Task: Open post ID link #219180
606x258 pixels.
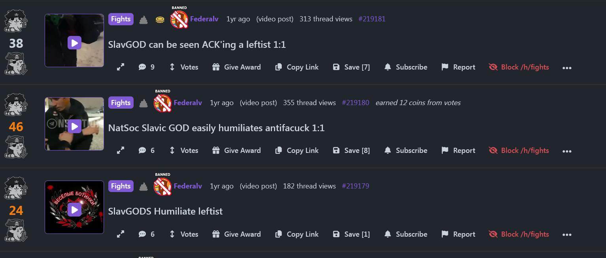Action: click(x=355, y=103)
